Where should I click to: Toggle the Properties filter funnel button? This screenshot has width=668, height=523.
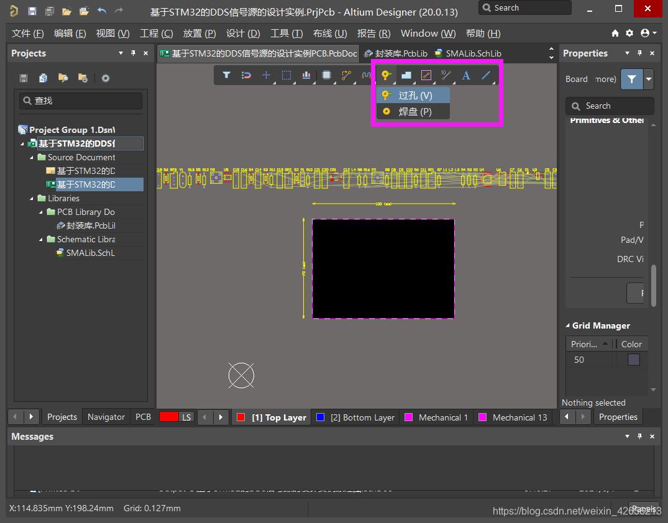tap(631, 80)
